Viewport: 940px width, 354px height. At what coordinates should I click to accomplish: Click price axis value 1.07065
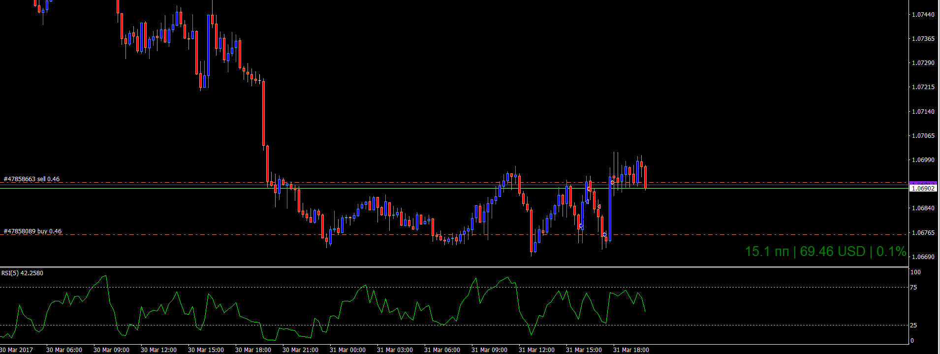923,136
